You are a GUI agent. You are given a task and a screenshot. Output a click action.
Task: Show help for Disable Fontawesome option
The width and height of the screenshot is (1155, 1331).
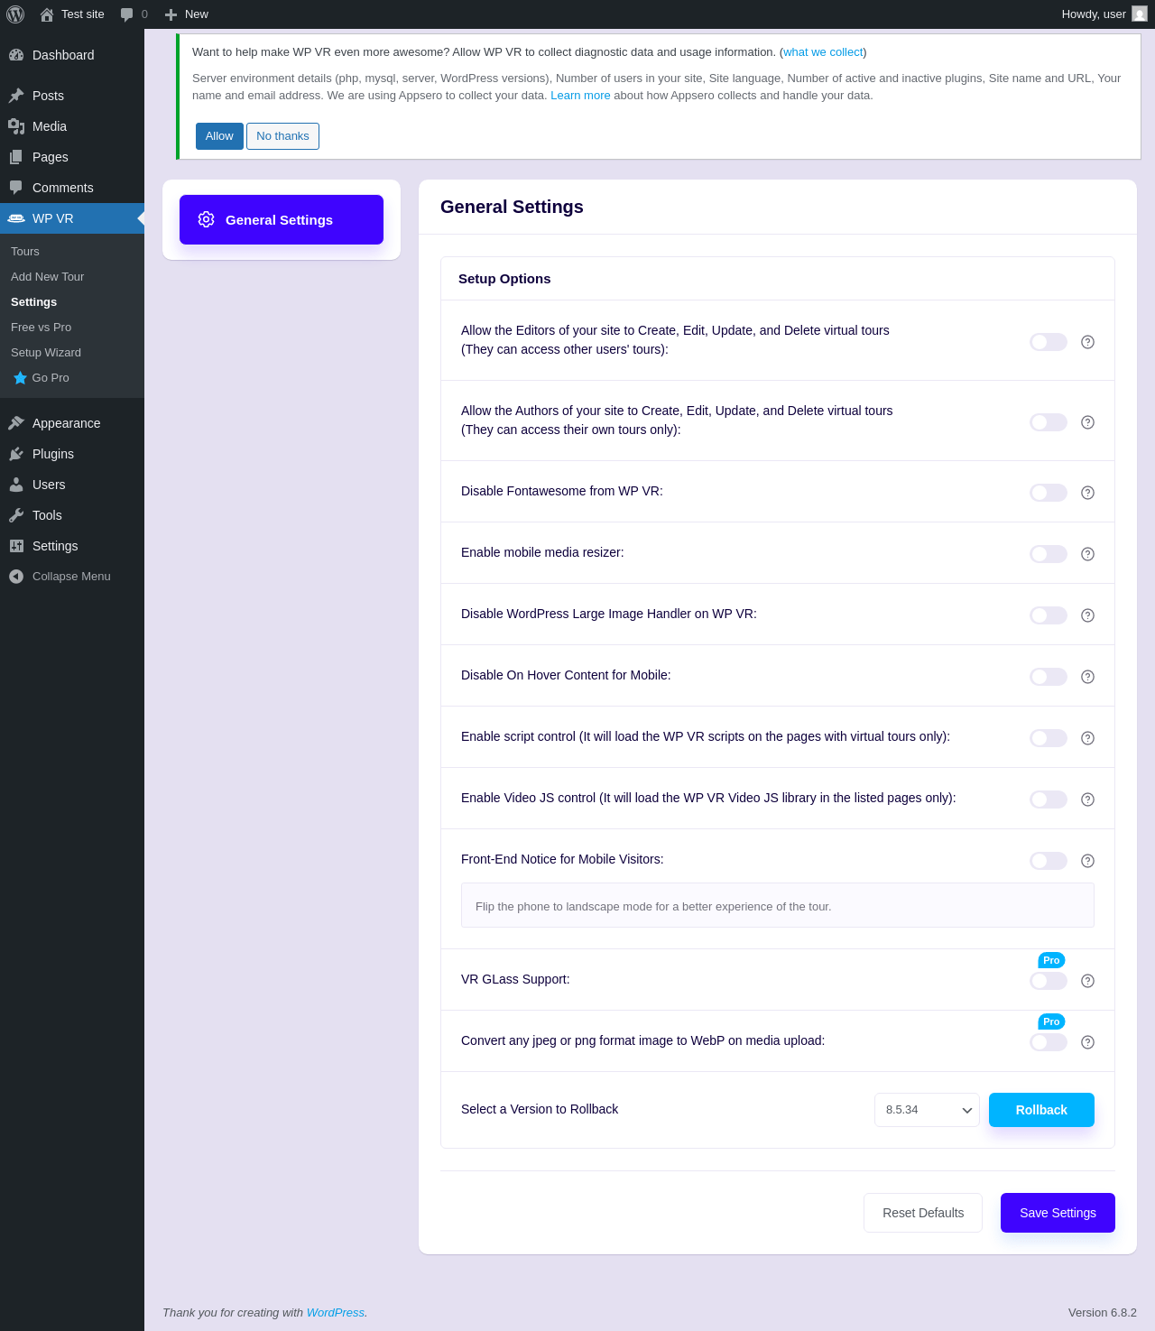coord(1087,493)
